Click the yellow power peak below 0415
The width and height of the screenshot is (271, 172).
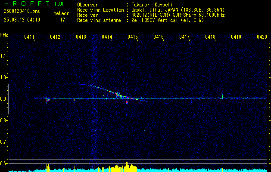pos(127,166)
